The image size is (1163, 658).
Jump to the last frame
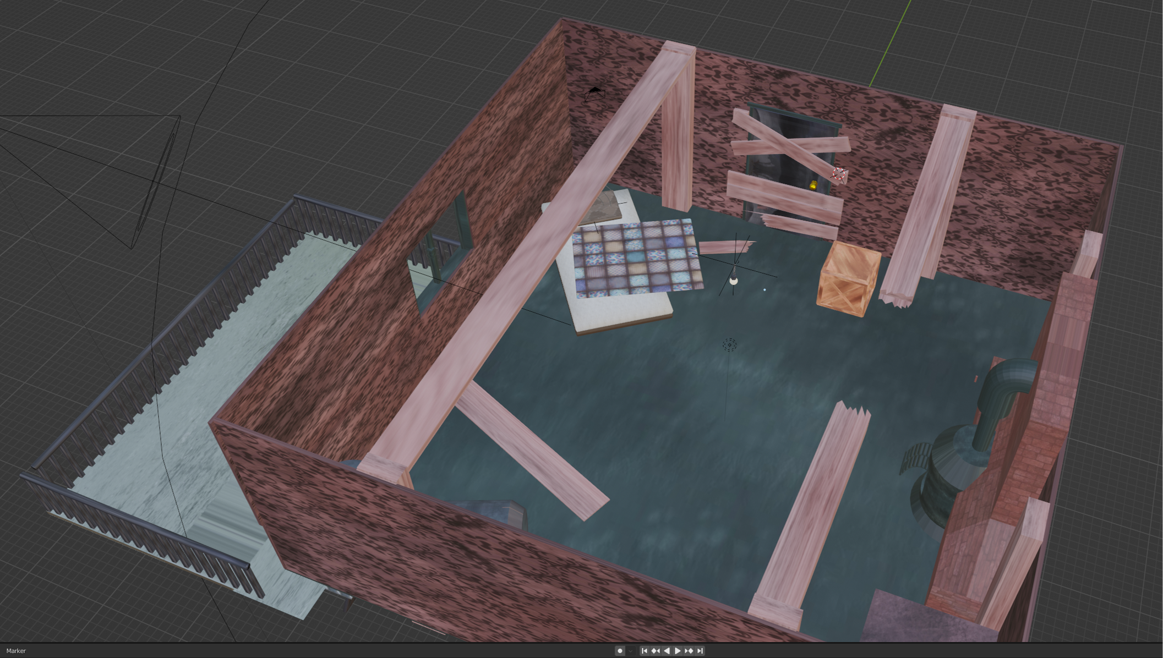point(700,651)
